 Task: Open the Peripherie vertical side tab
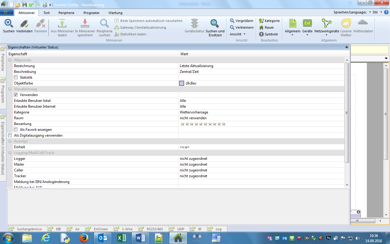(x=3, y=61)
